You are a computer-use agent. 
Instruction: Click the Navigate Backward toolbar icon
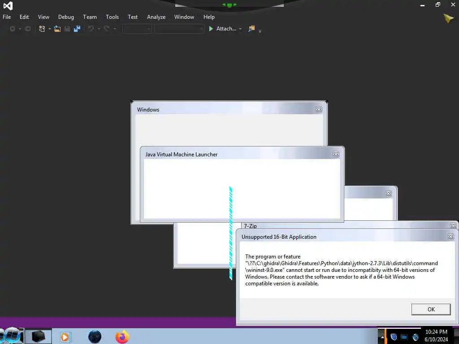(x=12, y=29)
